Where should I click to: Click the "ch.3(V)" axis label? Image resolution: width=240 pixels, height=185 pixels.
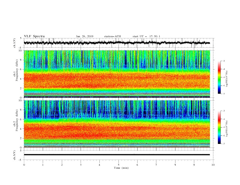point(15,155)
